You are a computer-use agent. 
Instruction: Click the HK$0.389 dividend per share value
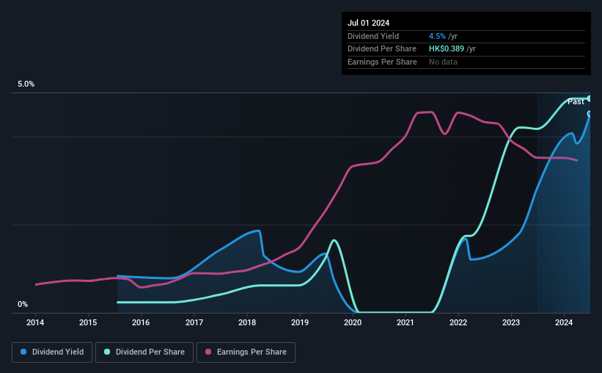click(x=447, y=49)
